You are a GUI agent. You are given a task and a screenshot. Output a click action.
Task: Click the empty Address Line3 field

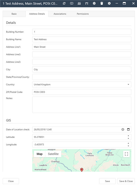pos(82,62)
